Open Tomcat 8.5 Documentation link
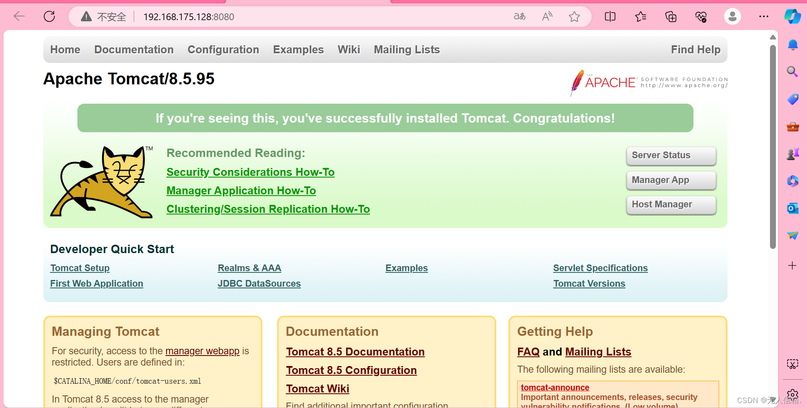 click(355, 352)
